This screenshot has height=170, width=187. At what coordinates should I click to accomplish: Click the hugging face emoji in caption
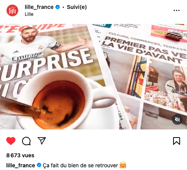(123, 165)
